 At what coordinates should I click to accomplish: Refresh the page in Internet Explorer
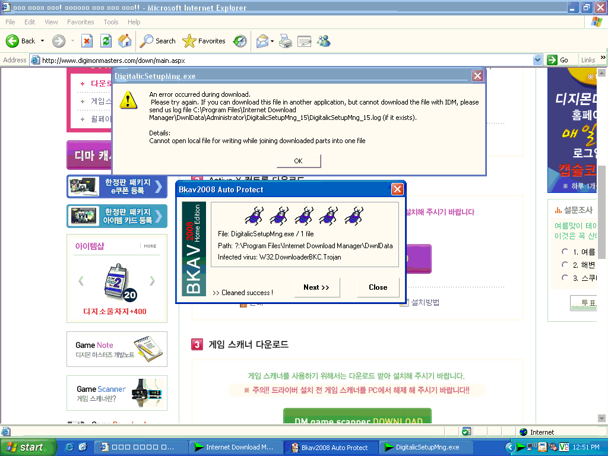tap(106, 41)
